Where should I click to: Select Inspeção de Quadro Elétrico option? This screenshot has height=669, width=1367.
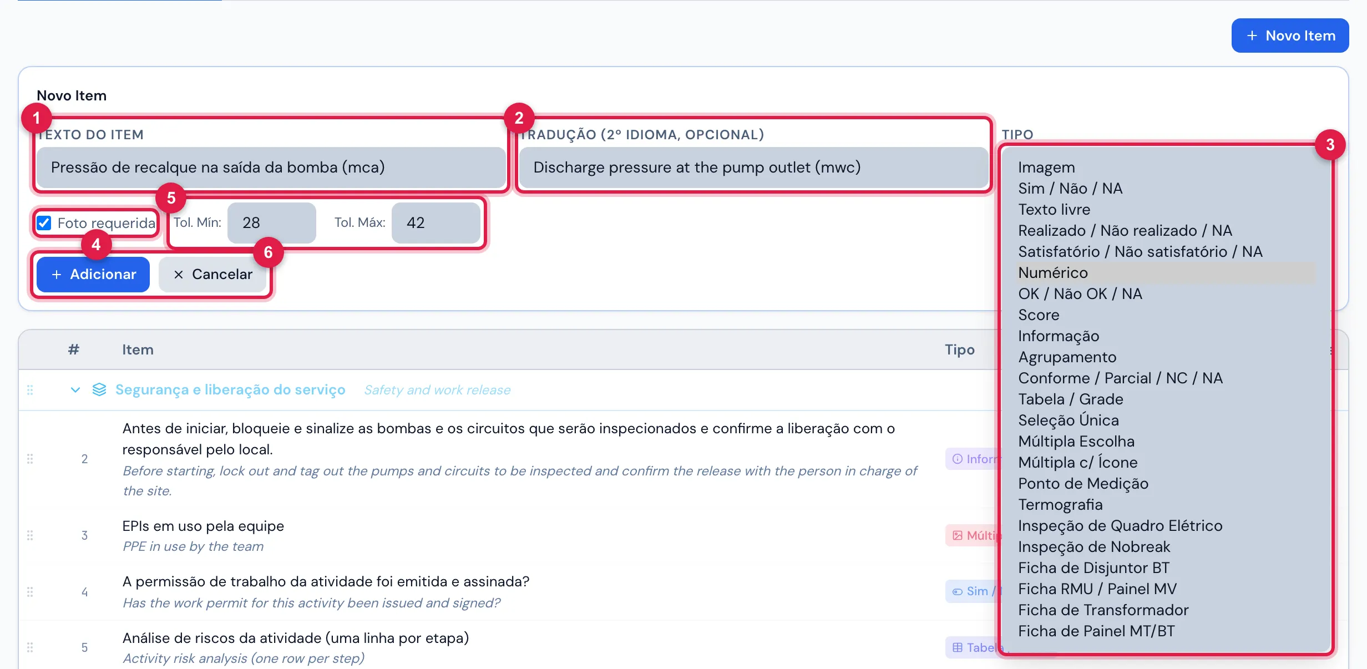coord(1166,526)
